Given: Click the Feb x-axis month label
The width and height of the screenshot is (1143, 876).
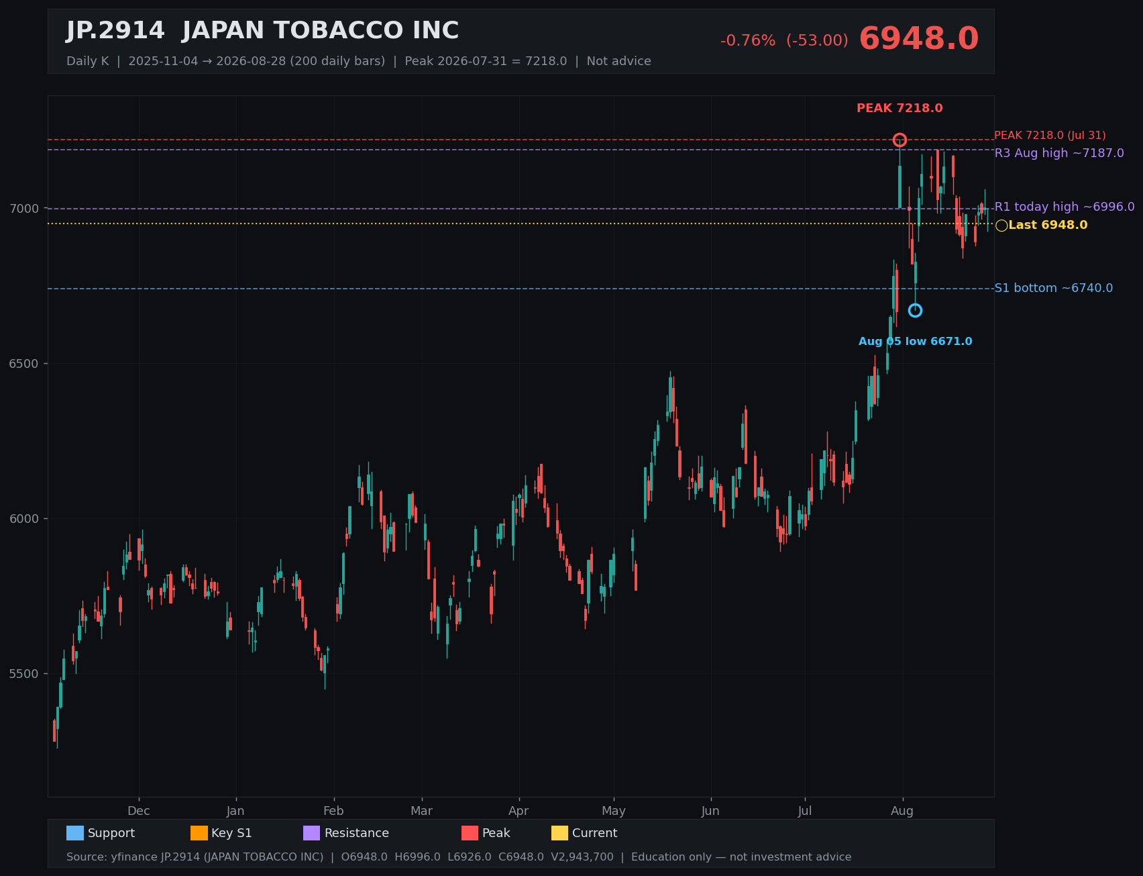Looking at the screenshot, I should [333, 811].
